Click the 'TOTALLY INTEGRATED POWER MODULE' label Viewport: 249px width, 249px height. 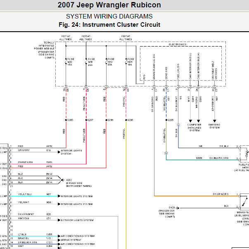tap(44, 50)
